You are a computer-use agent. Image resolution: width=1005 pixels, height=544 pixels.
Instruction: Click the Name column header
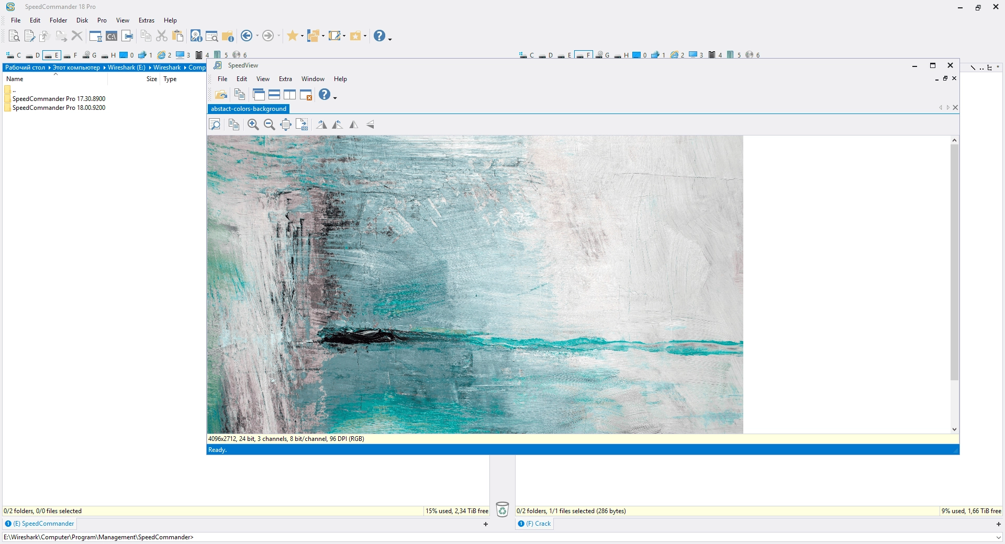[x=15, y=79]
